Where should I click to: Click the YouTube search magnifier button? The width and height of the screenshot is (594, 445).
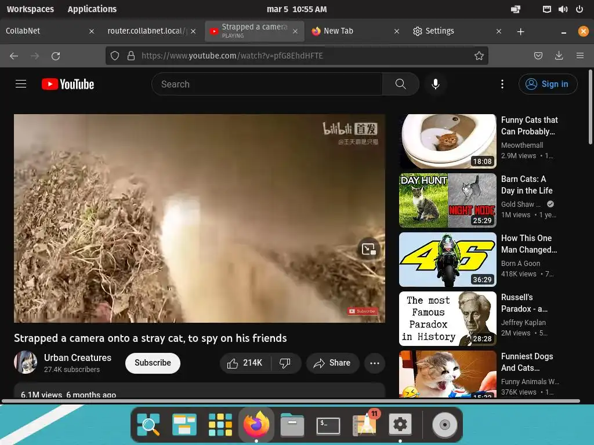400,84
